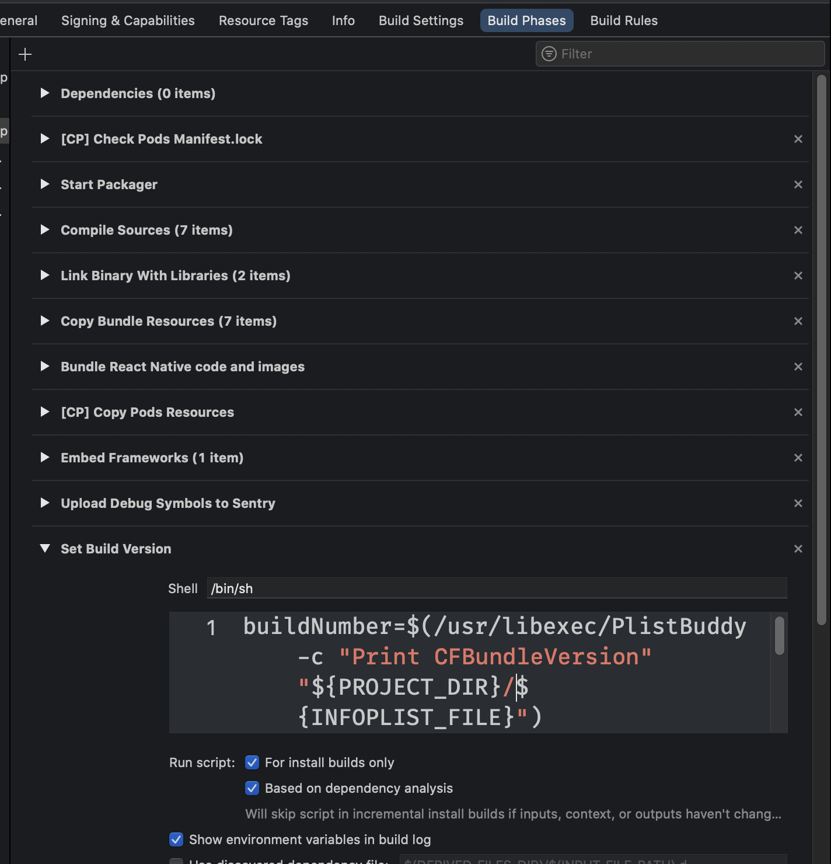Click line number 1 in script gutter

pos(211,628)
